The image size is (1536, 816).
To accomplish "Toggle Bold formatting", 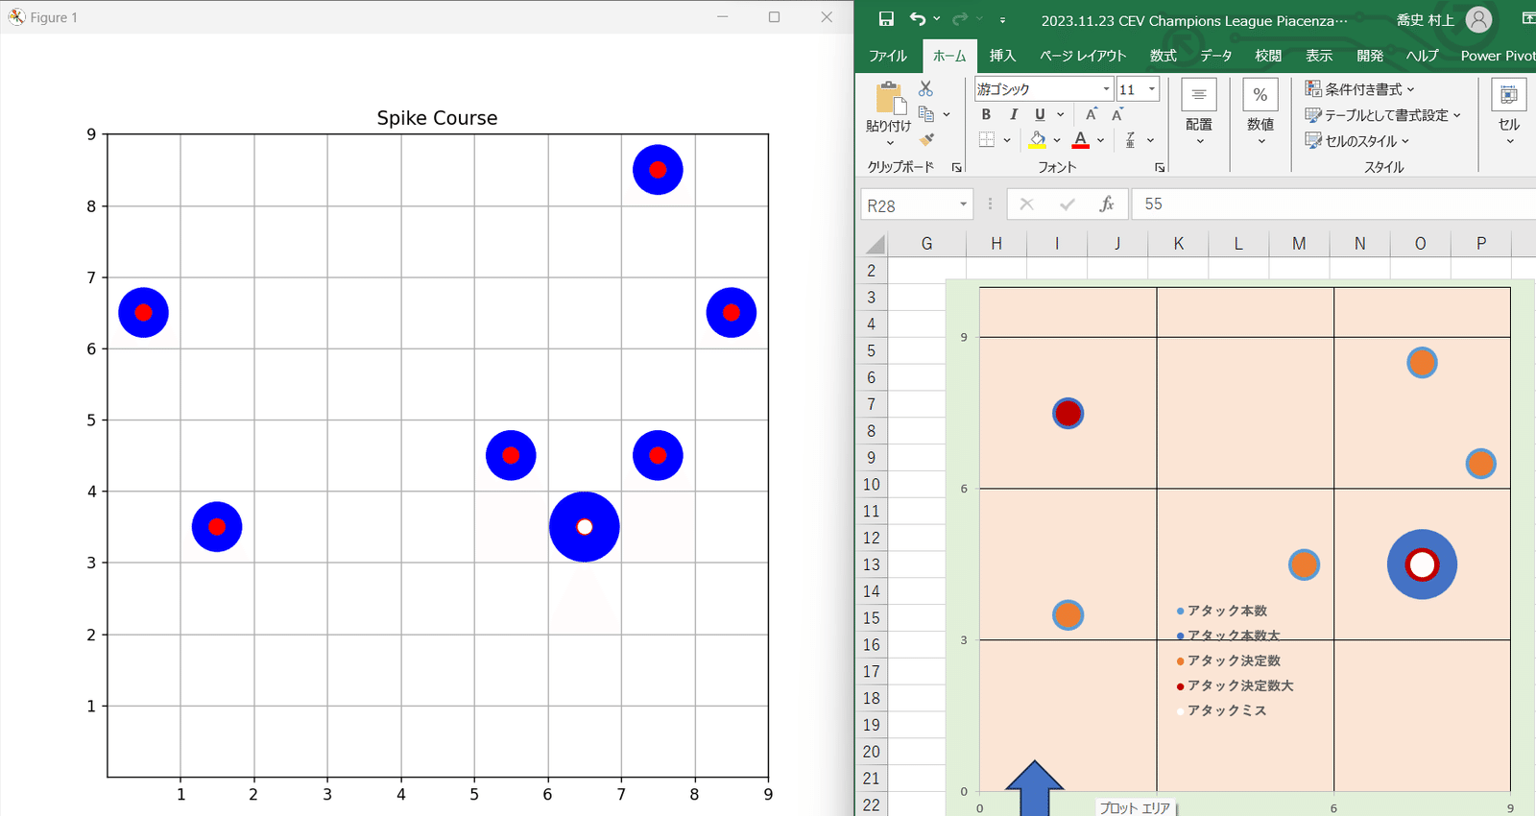I will 986,114.
